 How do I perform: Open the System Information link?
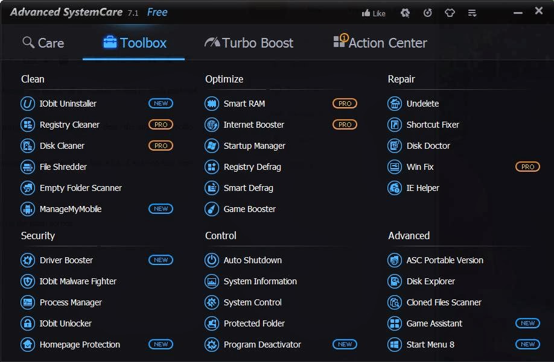260,281
